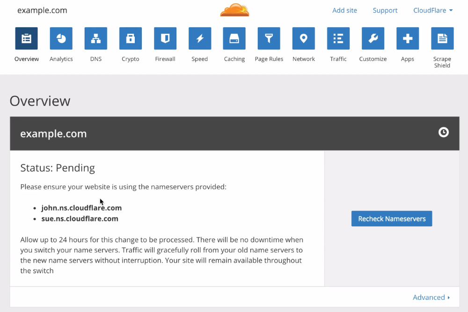The height and width of the screenshot is (312, 468).
Task: Select the Customize tab label
Action: point(373,59)
